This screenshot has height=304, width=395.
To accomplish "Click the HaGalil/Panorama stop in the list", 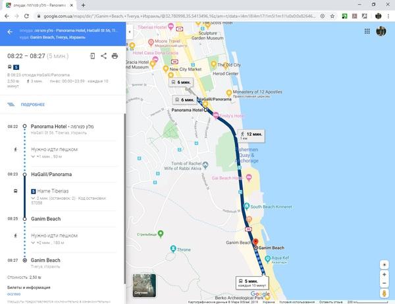I will click(x=51, y=174).
